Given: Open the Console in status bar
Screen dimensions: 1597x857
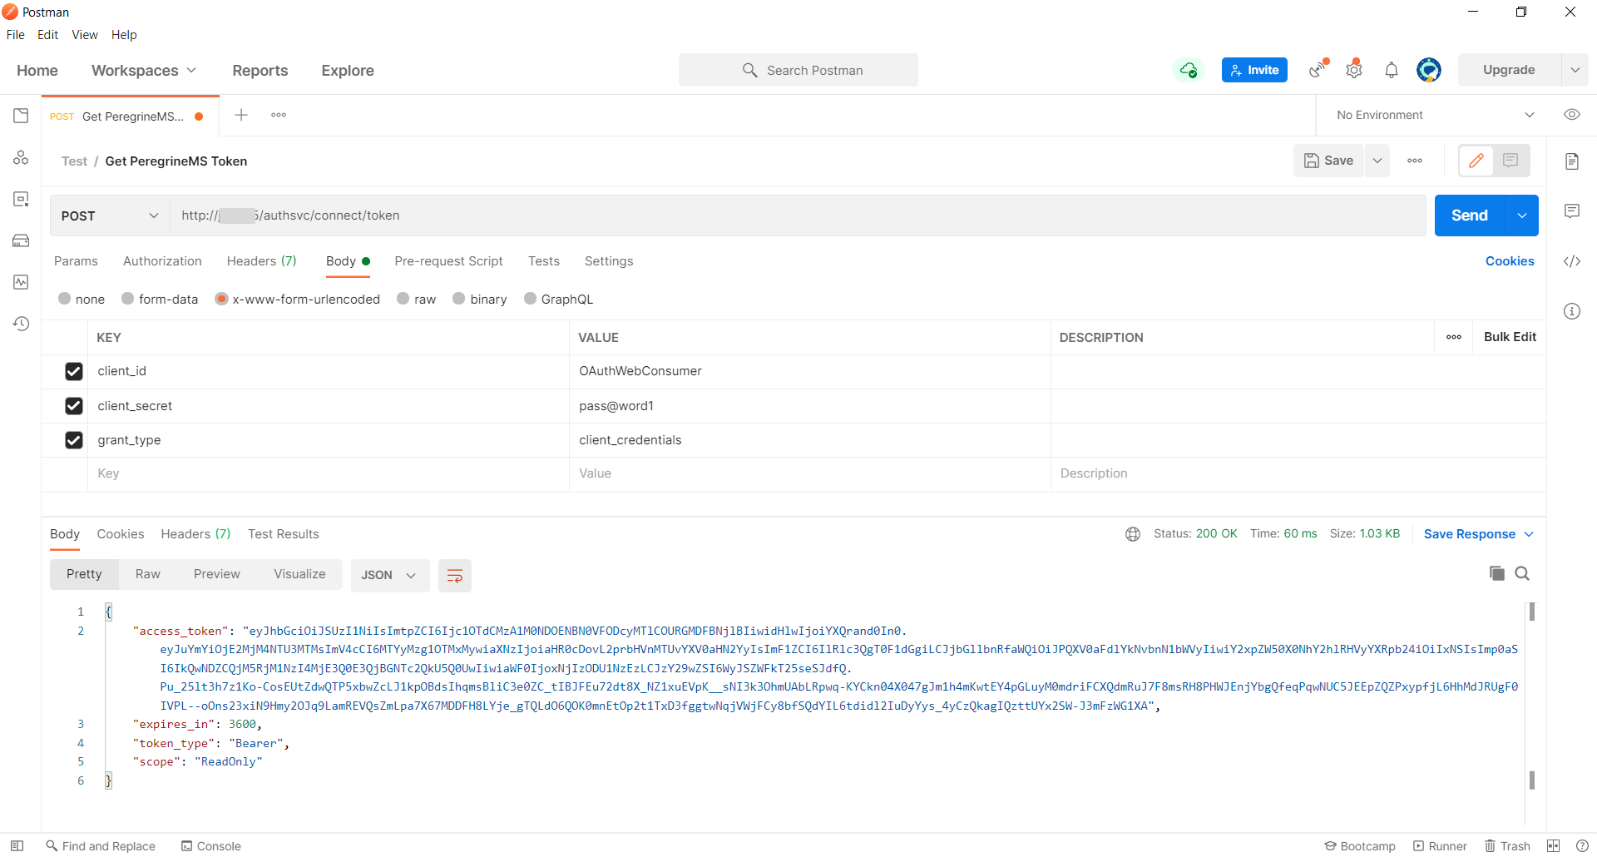Looking at the screenshot, I should tap(211, 846).
